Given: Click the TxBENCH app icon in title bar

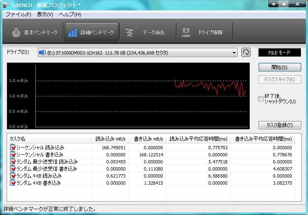Looking at the screenshot, I should pyautogui.click(x=6, y=5).
